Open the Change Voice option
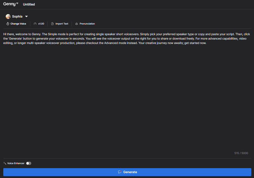254x178 pixels. click(18, 24)
